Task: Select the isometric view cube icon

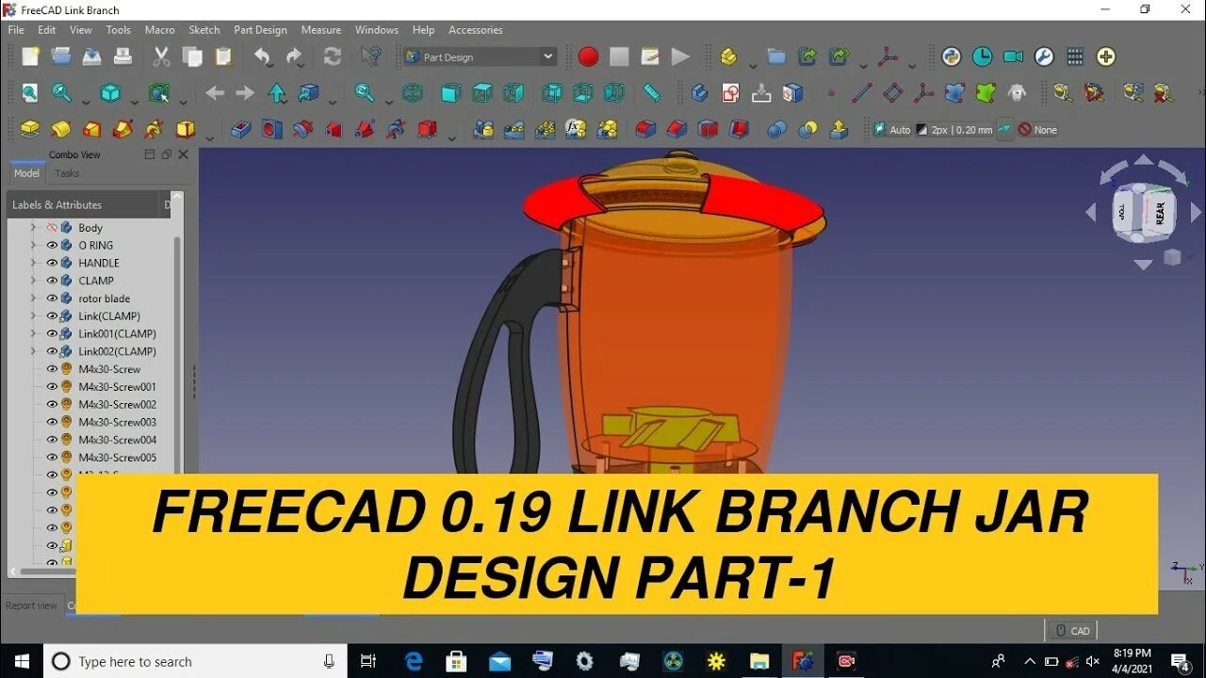Action: click(x=110, y=93)
